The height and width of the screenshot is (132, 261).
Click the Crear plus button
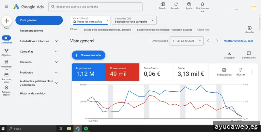pyautogui.click(x=7, y=21)
